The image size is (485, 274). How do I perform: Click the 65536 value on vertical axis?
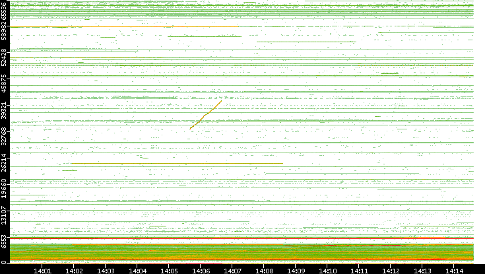click(5, 12)
